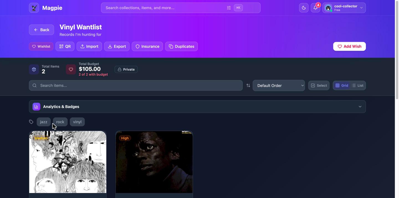This screenshot has height=198, width=399.
Task: Click the Analytics chart icon
Action: point(36,107)
